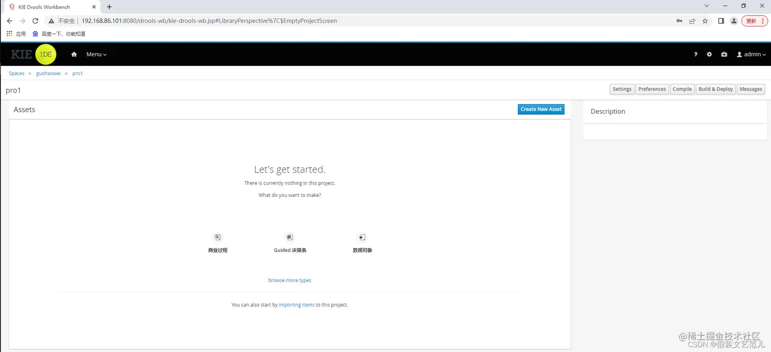Viewport: 771px width, 352px height.
Task: Open a new browser tab
Action: point(109,7)
